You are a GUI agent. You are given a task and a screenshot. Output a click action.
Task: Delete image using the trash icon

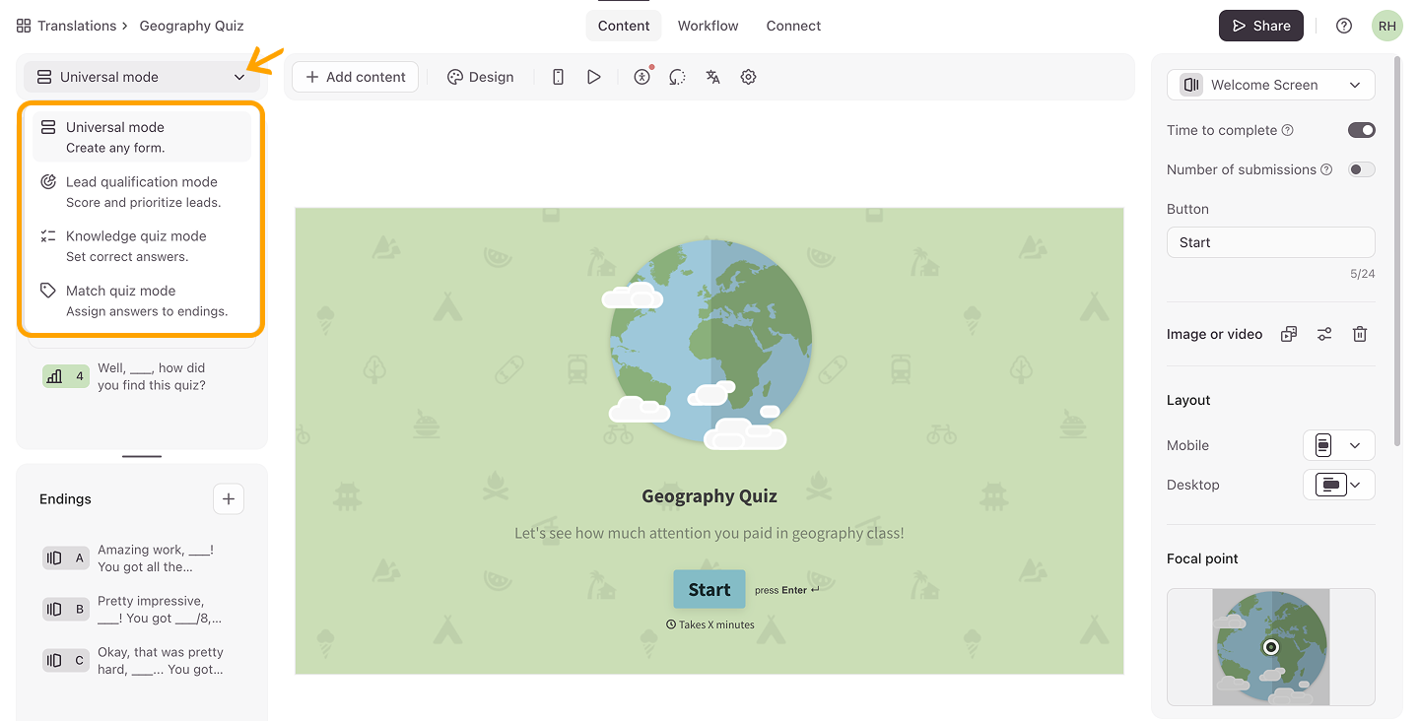click(1360, 334)
